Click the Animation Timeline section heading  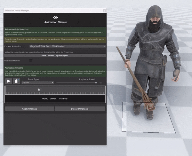pyautogui.click(x=14, y=68)
